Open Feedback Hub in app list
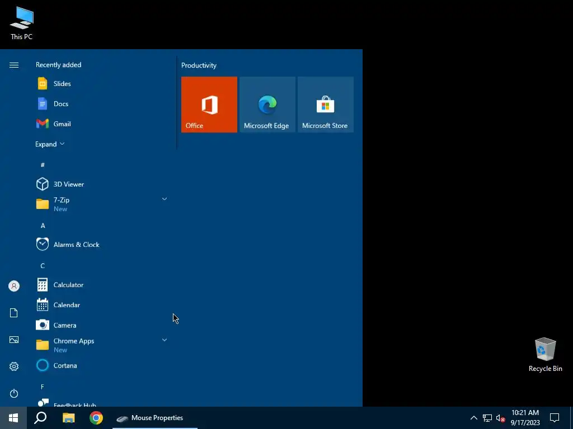The height and width of the screenshot is (429, 573). [102, 402]
